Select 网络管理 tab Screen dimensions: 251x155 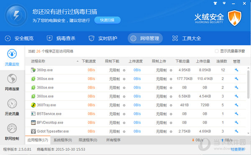point(145,38)
